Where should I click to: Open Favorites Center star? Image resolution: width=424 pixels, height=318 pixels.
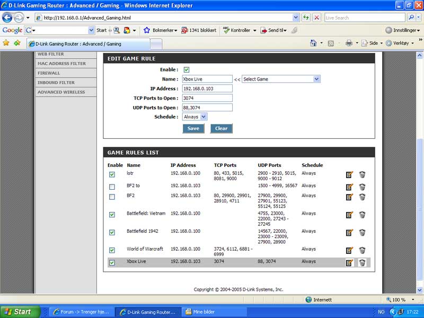(6, 43)
